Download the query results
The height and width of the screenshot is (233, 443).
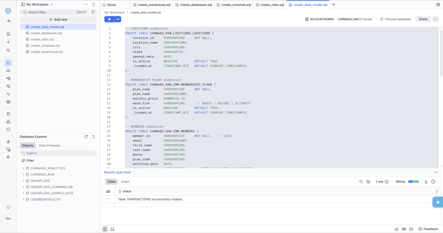pyautogui.click(x=426, y=182)
